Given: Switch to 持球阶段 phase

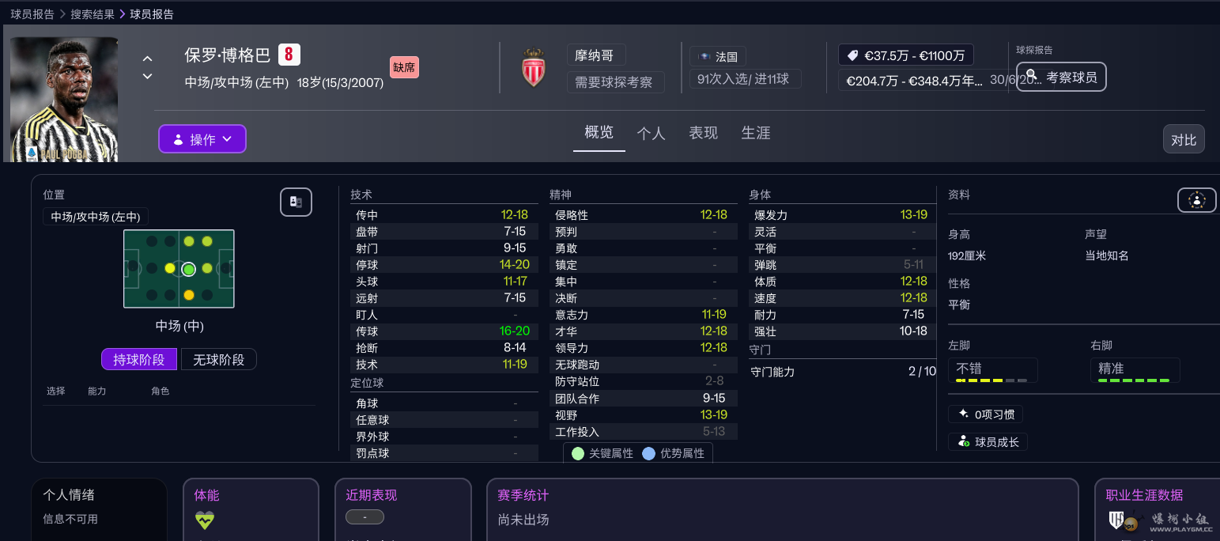Looking at the screenshot, I should pyautogui.click(x=139, y=360).
